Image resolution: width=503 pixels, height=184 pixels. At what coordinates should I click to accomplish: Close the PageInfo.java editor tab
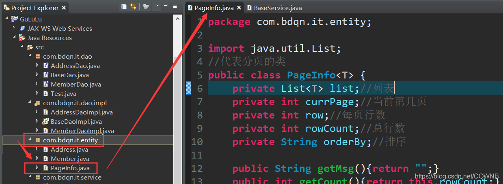(239, 8)
